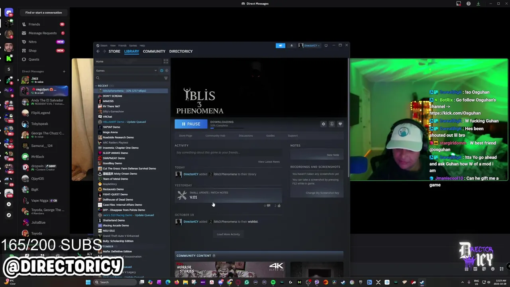Open the Community Hub link
This screenshot has height=287, width=510.
[215, 136]
